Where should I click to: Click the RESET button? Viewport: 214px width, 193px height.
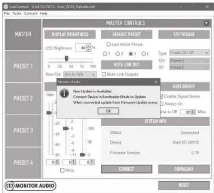(184, 185)
